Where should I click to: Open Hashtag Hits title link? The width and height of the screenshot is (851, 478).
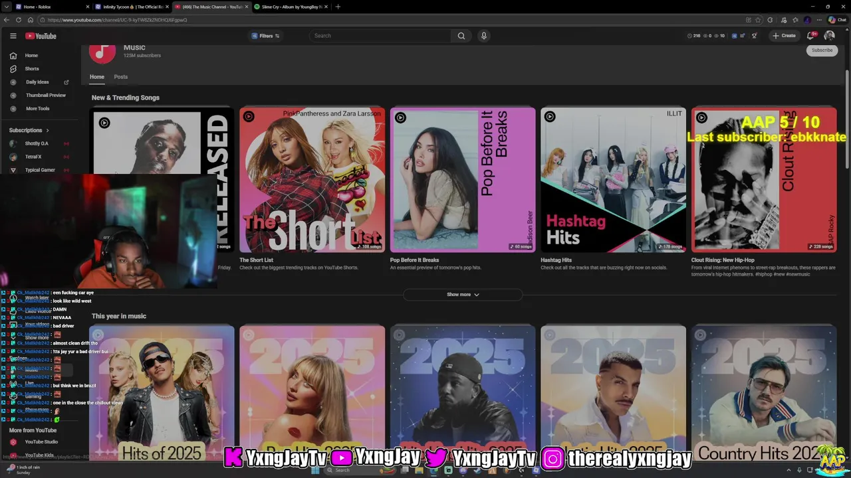pyautogui.click(x=556, y=260)
